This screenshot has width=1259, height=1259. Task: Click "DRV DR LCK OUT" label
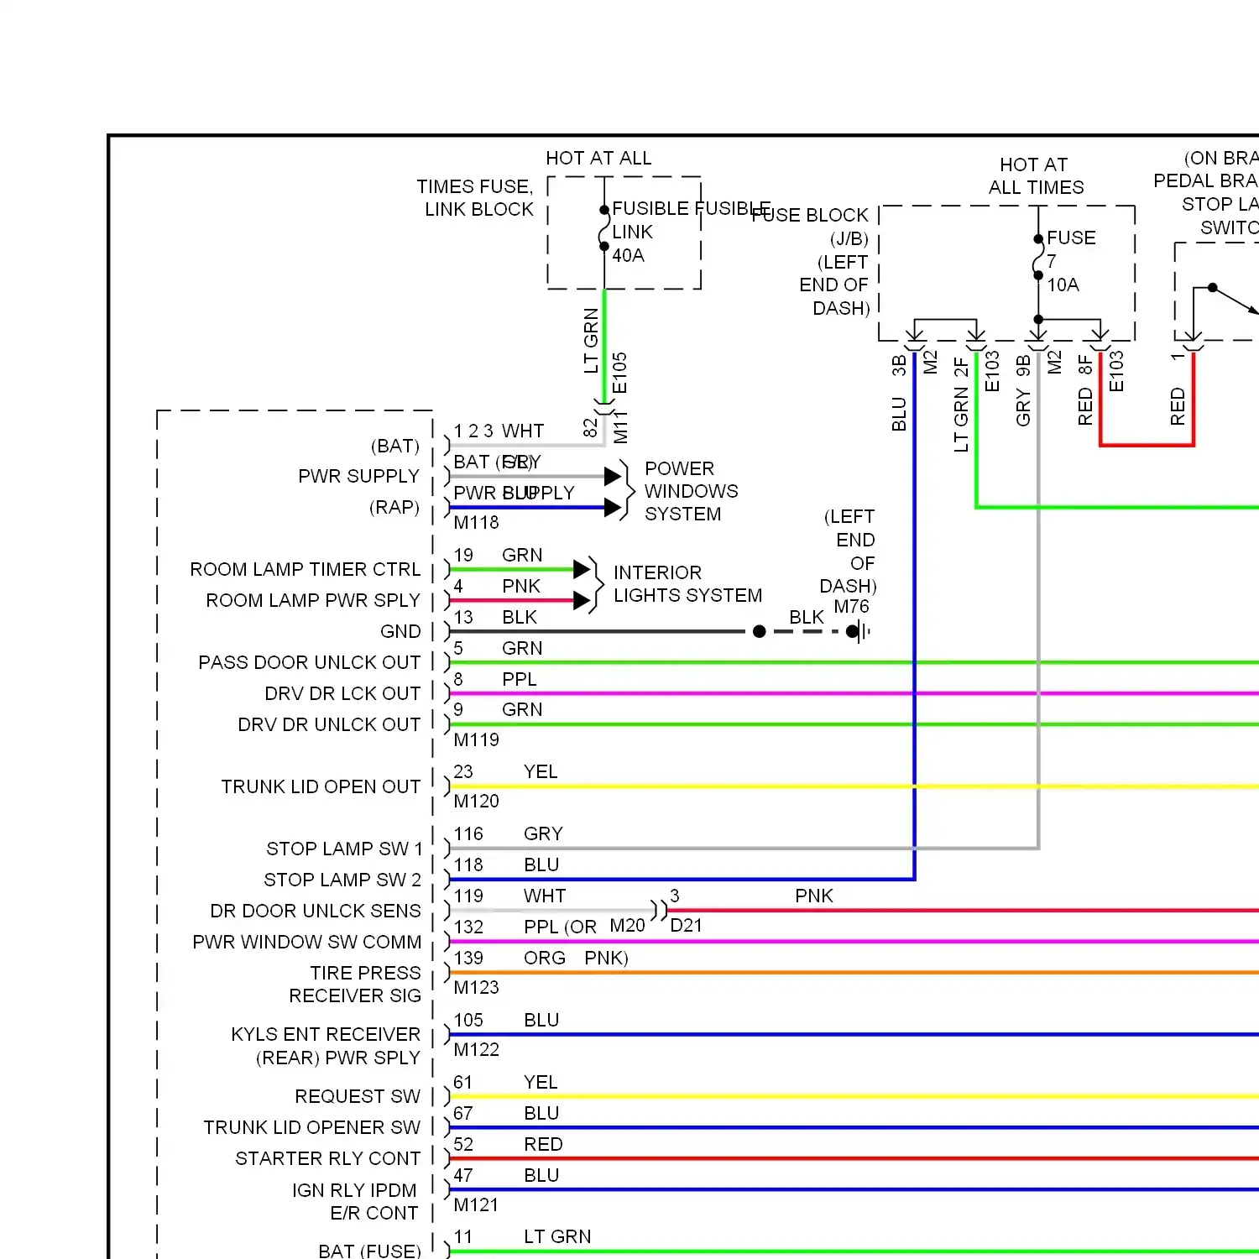click(342, 693)
